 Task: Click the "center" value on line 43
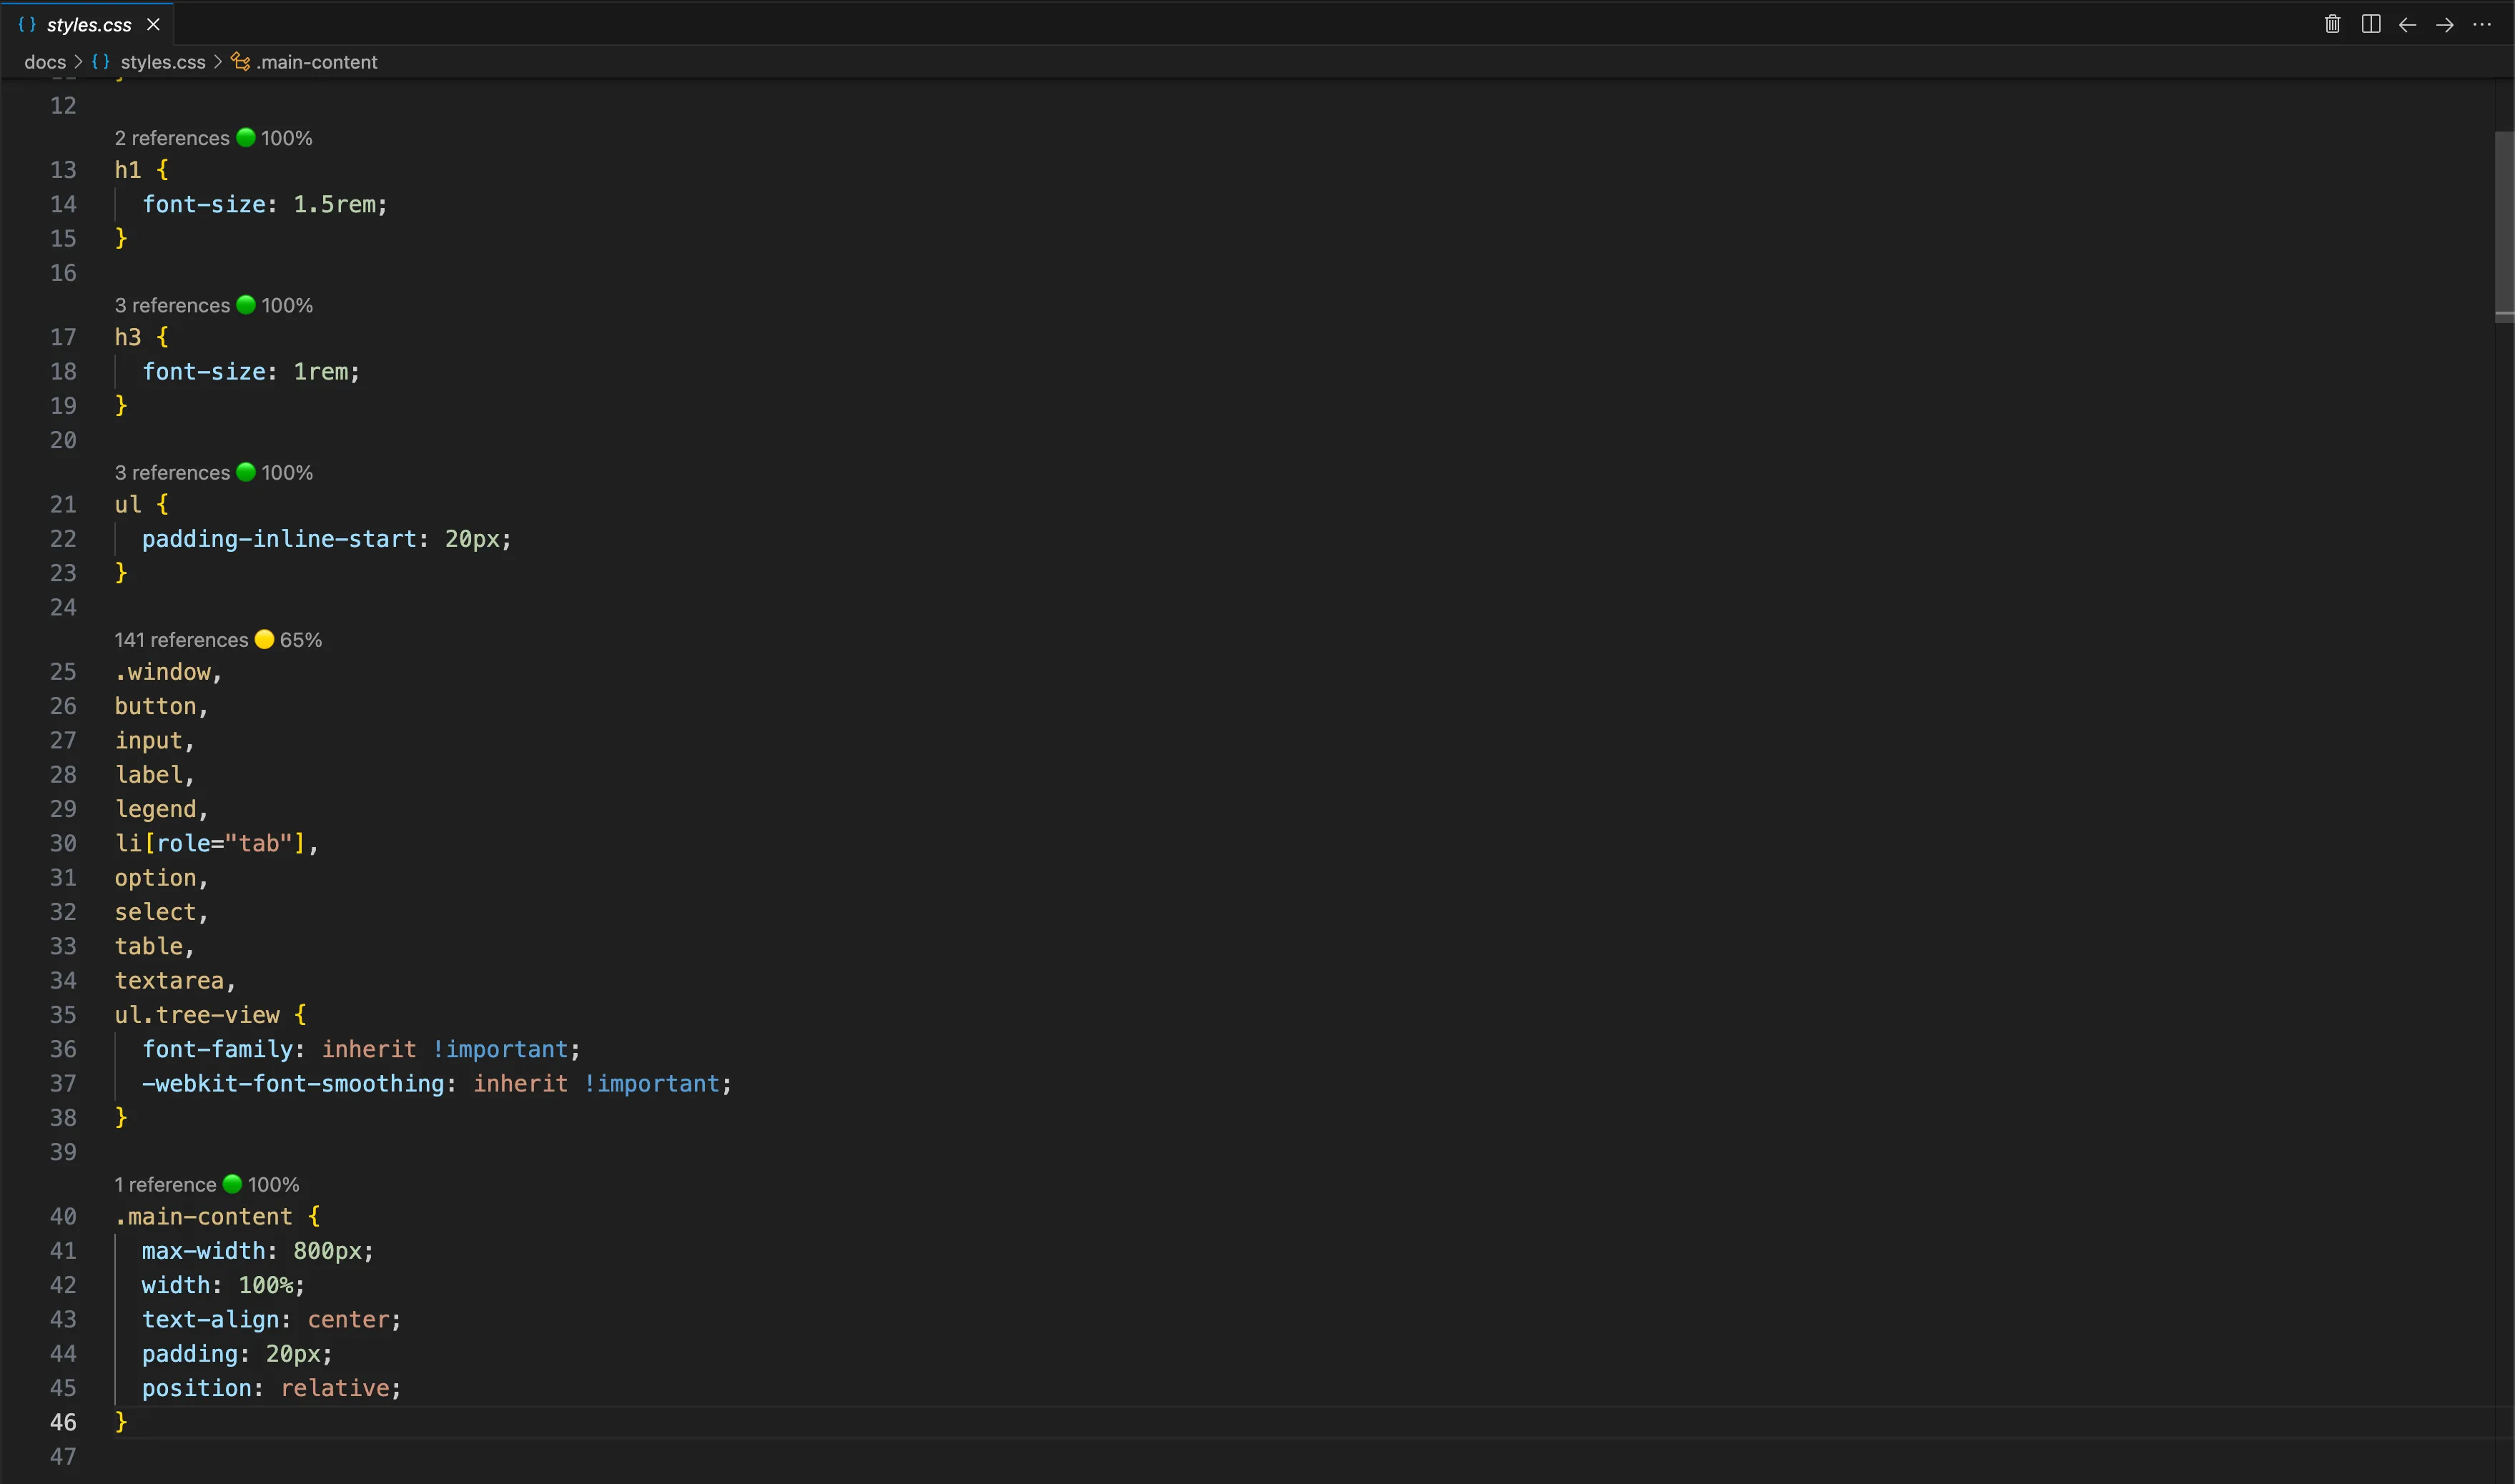coord(348,1319)
